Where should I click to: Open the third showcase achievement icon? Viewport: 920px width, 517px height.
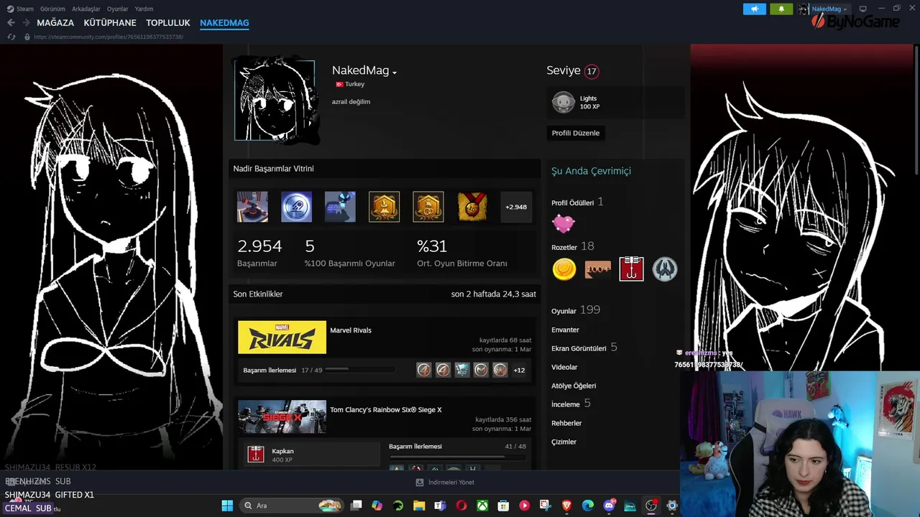[x=340, y=207]
